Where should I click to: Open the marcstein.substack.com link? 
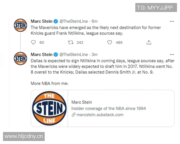coord(100,115)
